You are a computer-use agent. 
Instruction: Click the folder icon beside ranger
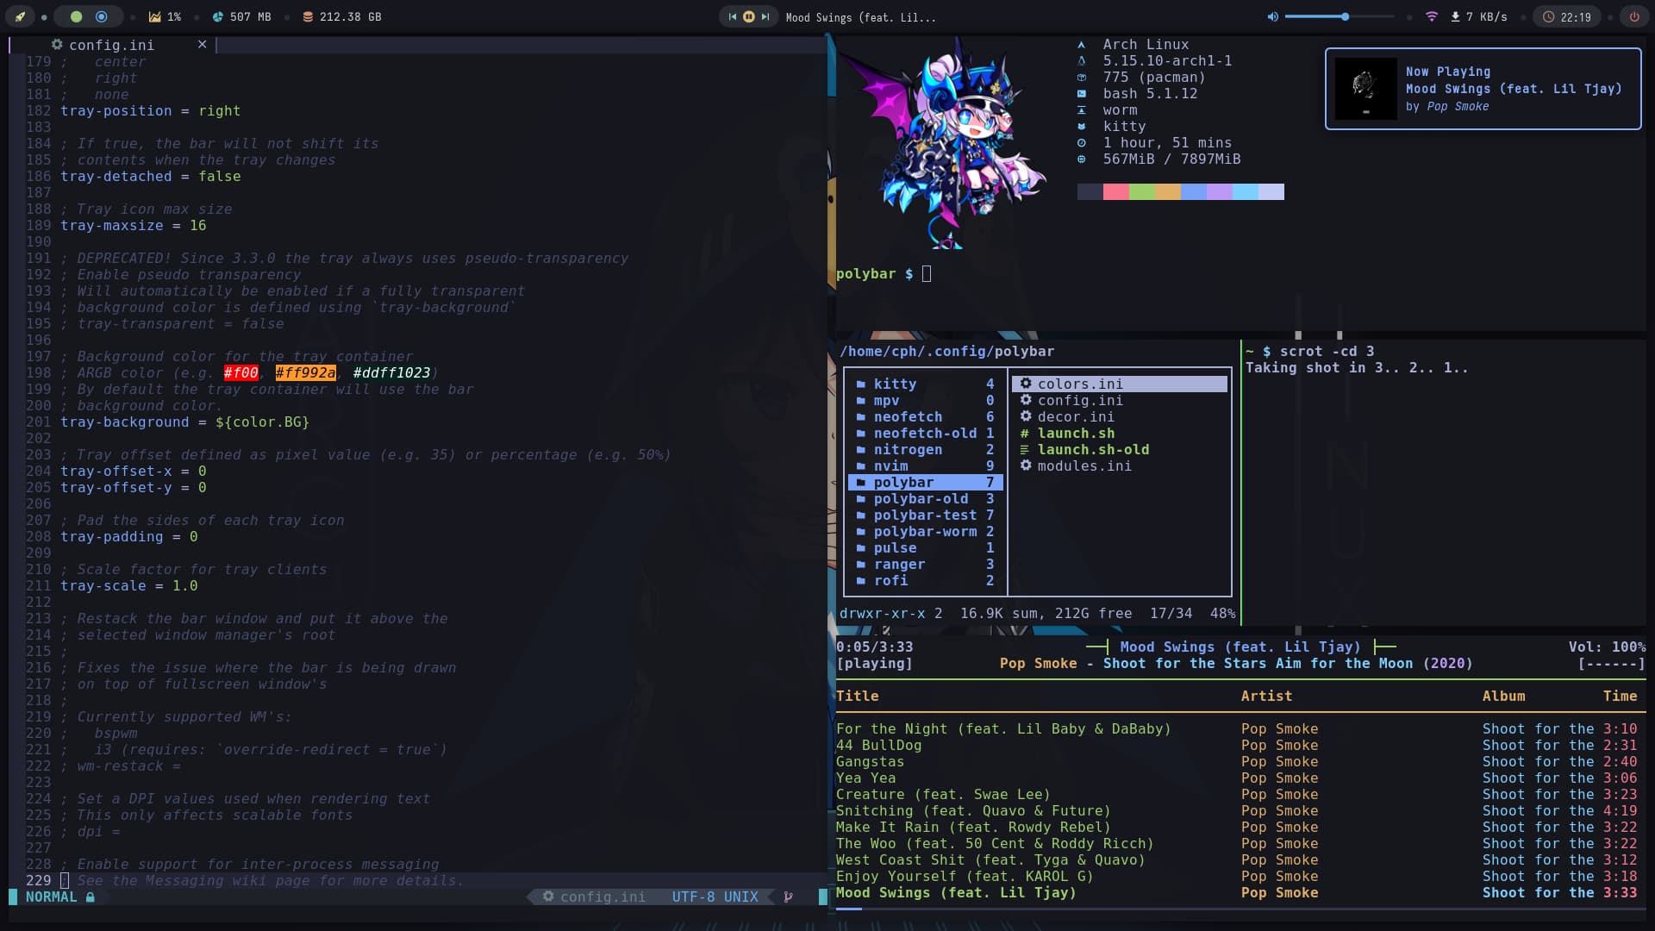point(860,565)
